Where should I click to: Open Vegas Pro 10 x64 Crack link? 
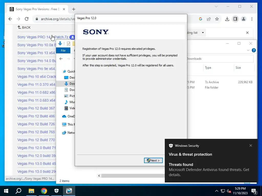pos(37,77)
